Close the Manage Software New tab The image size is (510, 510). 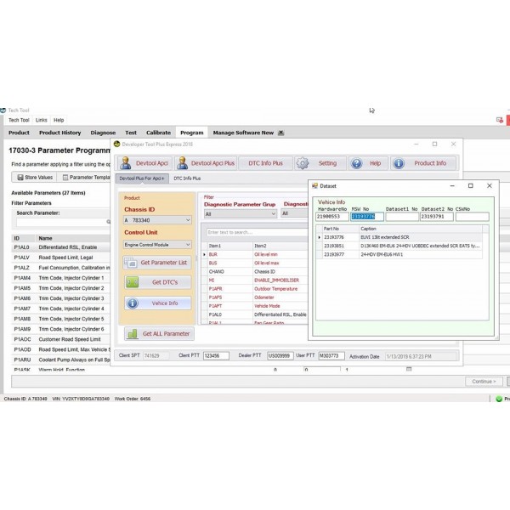(281, 133)
